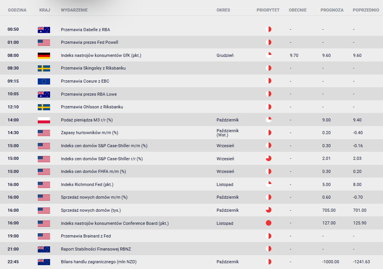Click the previous value 125.90
Viewport: 383px width, 269px height.
(359, 223)
